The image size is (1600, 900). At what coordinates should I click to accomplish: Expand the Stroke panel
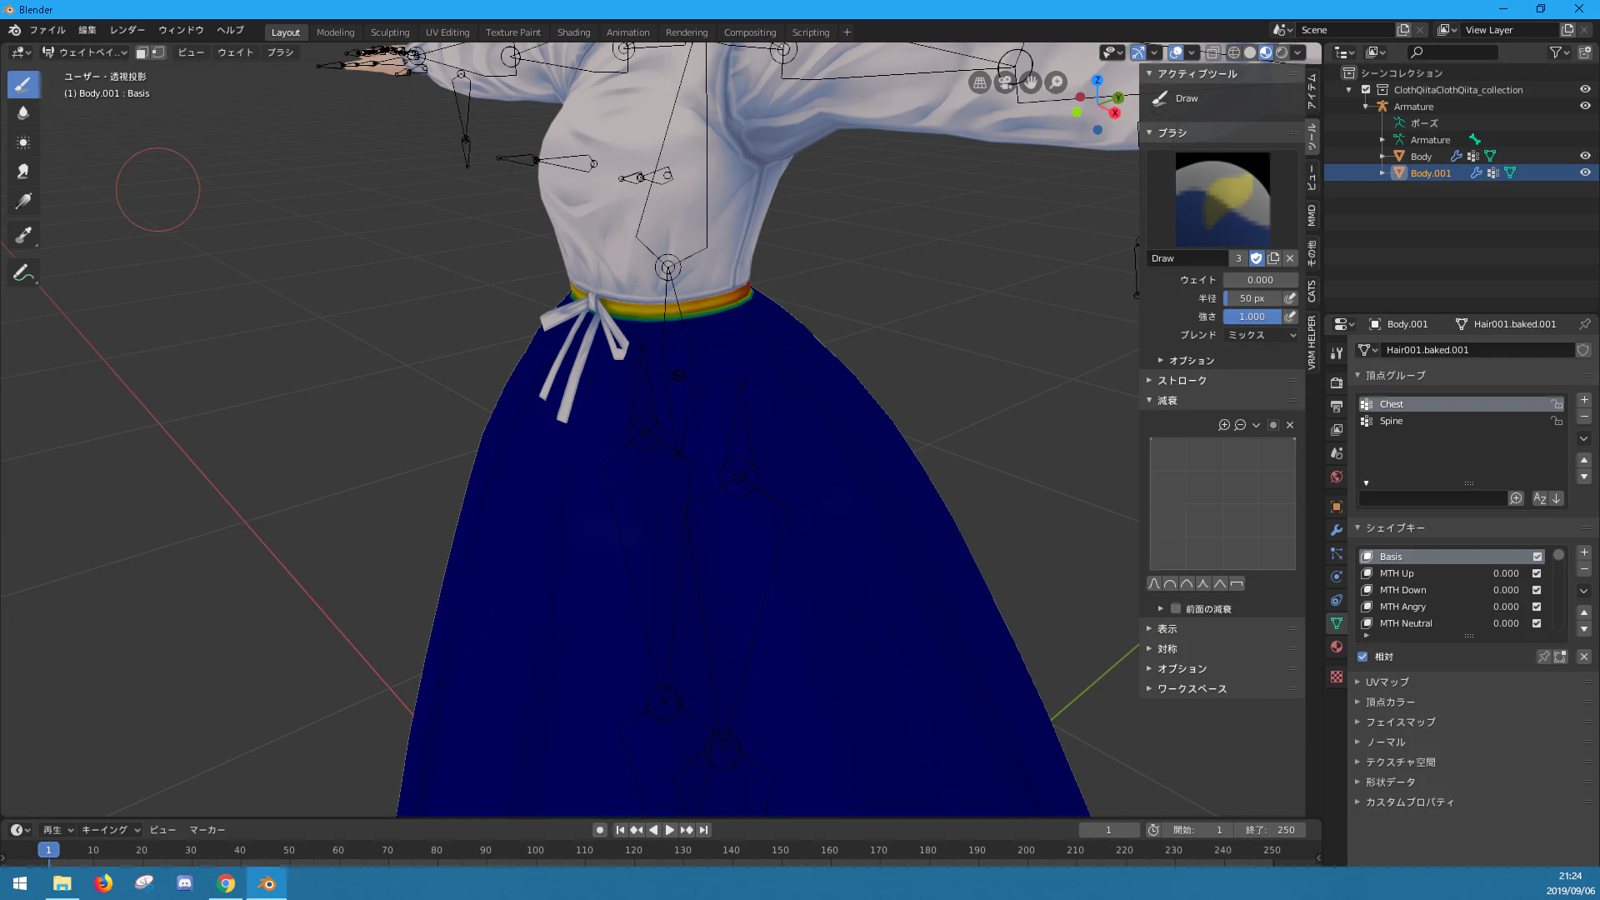[x=1181, y=381]
